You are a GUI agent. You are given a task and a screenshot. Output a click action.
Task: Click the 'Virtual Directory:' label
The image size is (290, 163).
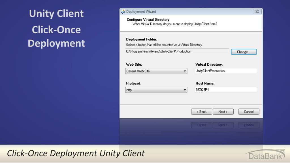pyautogui.click(x=209, y=65)
